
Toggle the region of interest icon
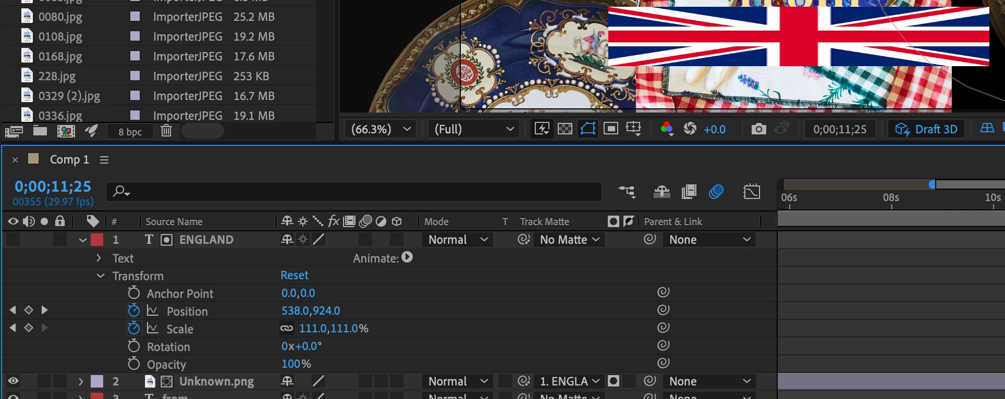[611, 129]
